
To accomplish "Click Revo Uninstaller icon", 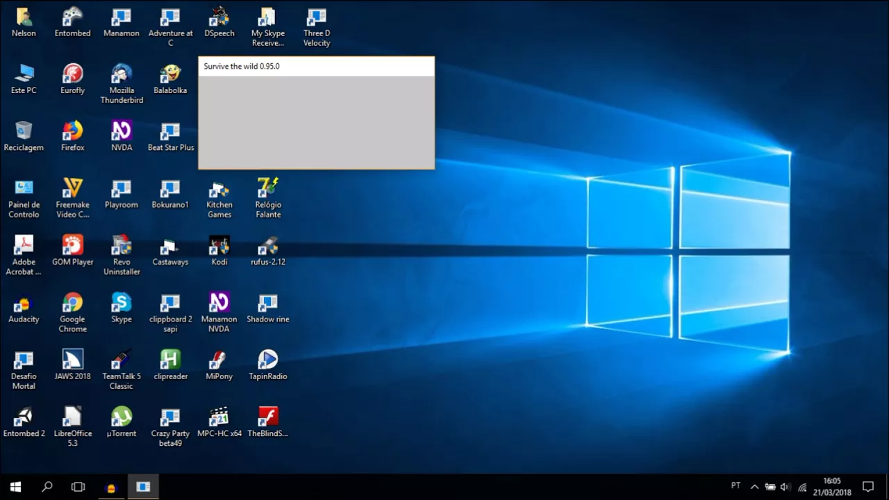I will point(122,255).
